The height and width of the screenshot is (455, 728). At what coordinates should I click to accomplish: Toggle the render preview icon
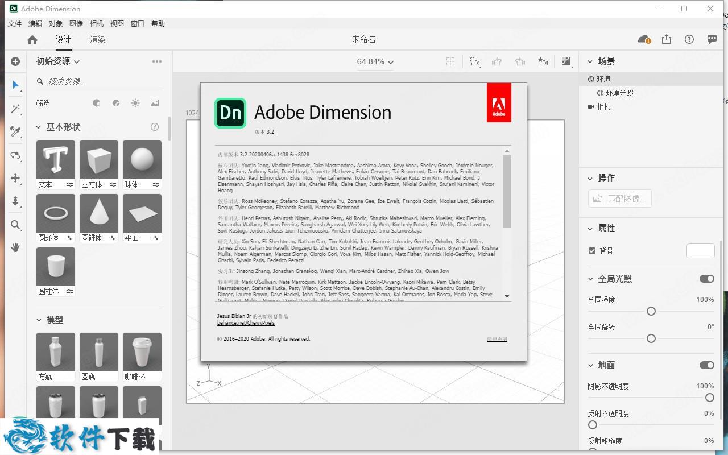point(566,61)
